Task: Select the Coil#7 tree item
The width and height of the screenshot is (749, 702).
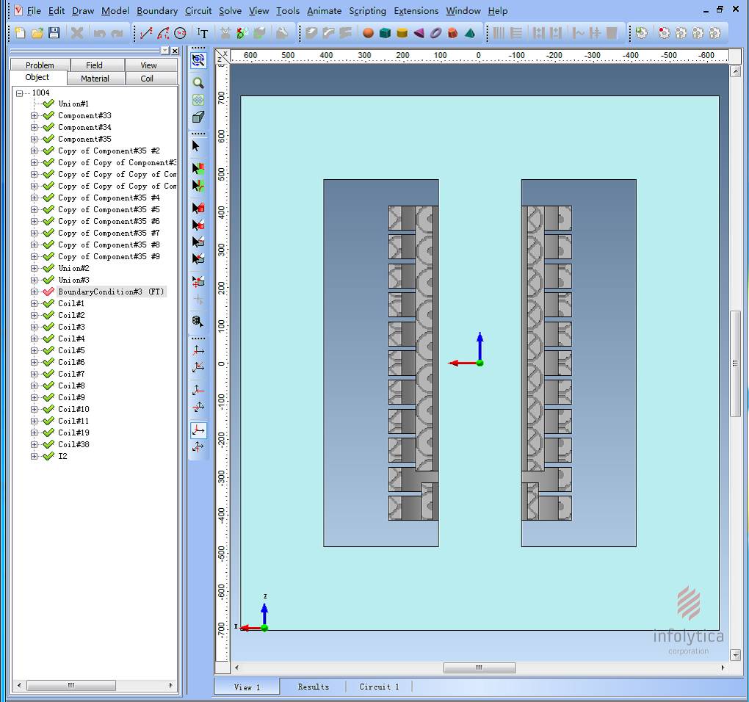Action: (x=71, y=374)
